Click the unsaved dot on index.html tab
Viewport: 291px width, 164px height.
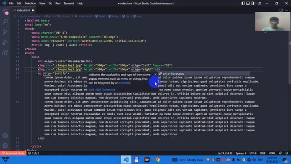tap(33, 10)
